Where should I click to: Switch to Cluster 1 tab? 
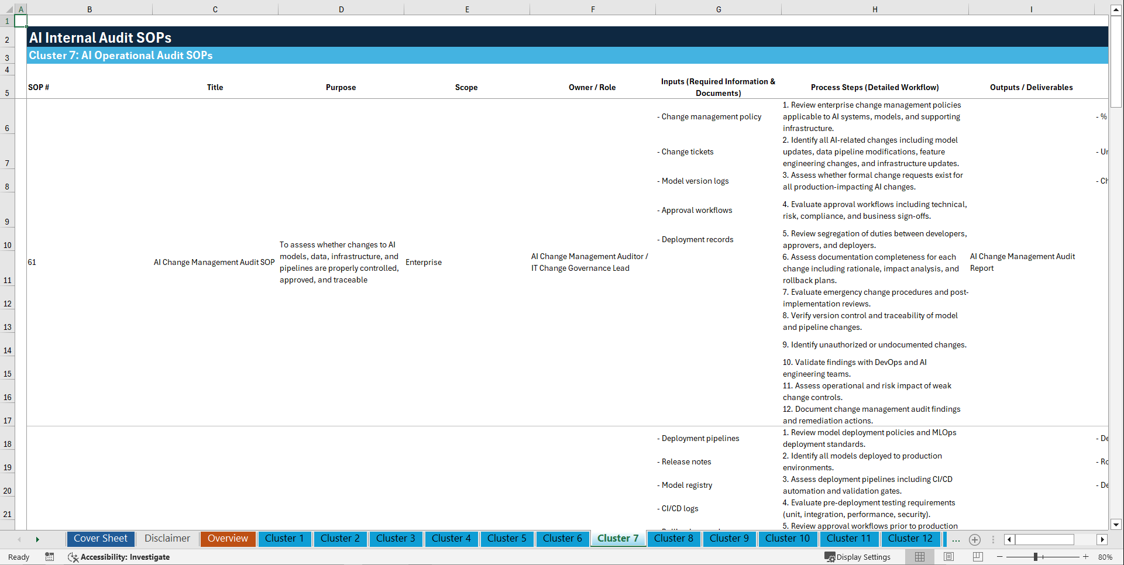[x=284, y=539]
